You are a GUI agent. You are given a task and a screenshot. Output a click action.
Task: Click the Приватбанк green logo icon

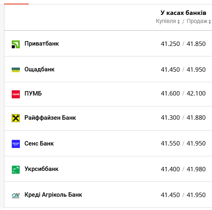(16, 44)
